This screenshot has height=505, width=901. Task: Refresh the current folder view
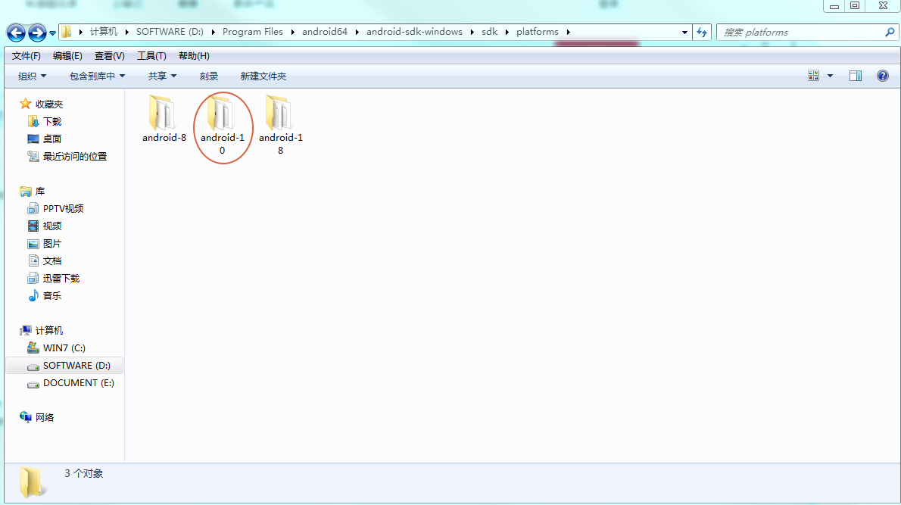coord(701,32)
